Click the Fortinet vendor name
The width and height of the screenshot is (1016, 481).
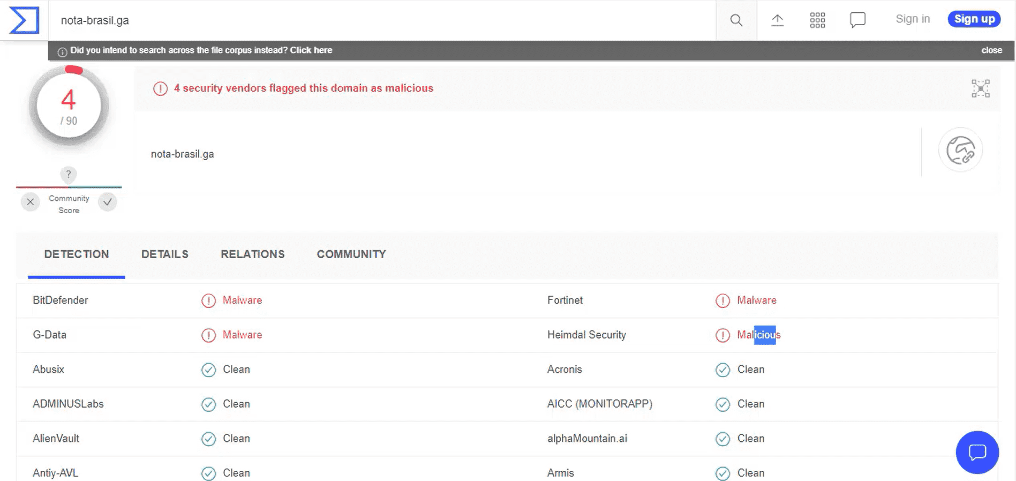565,300
